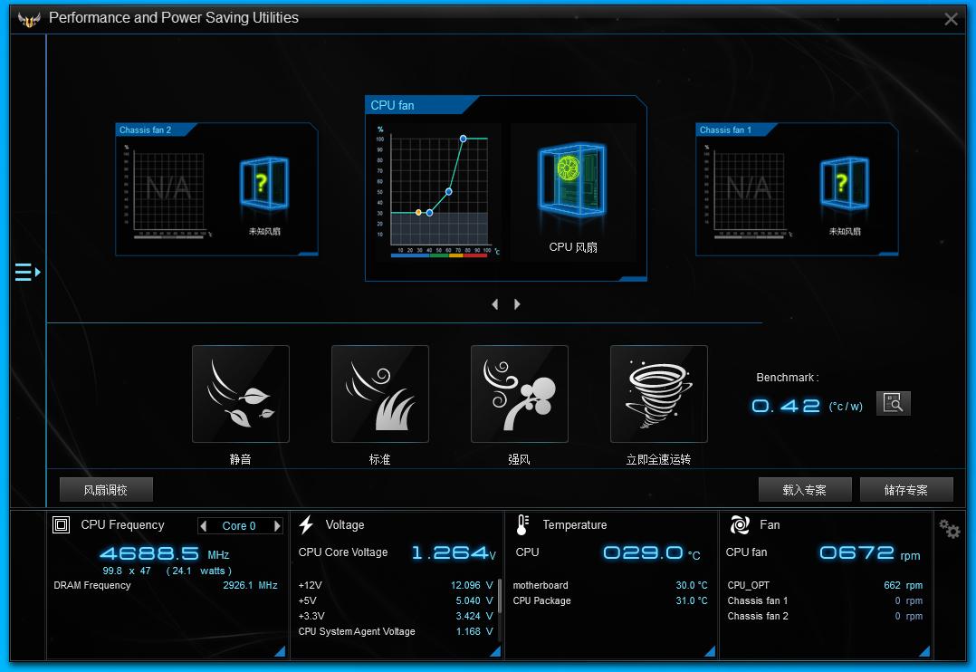
Task: Switch to previous CPU core
Action: [204, 526]
